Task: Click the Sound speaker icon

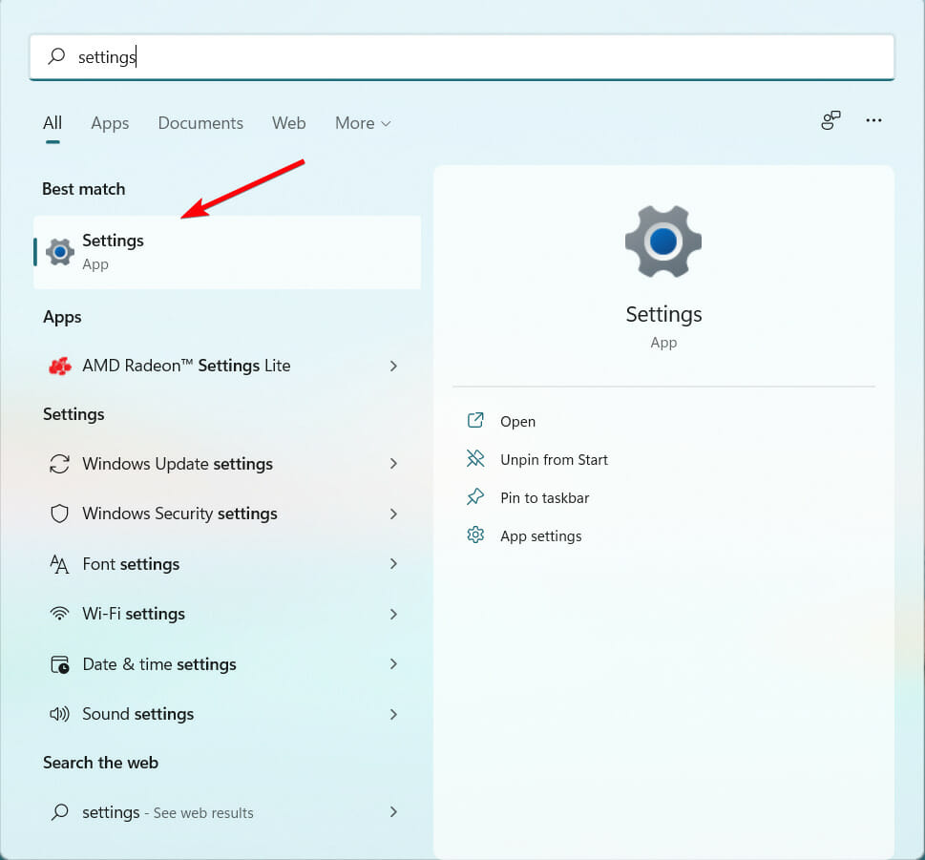Action: click(x=59, y=714)
